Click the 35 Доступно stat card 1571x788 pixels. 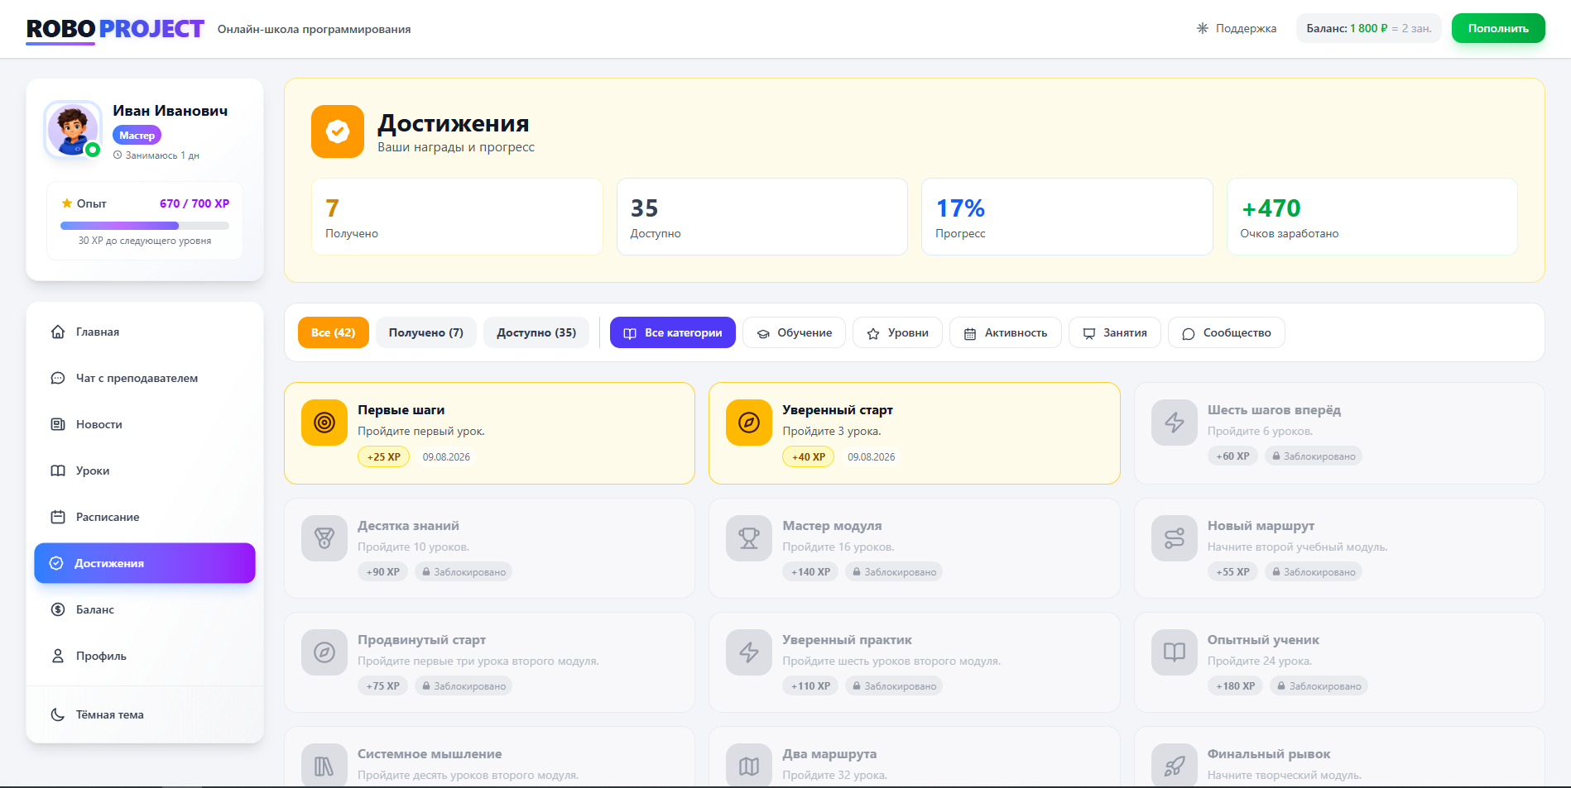pos(762,217)
